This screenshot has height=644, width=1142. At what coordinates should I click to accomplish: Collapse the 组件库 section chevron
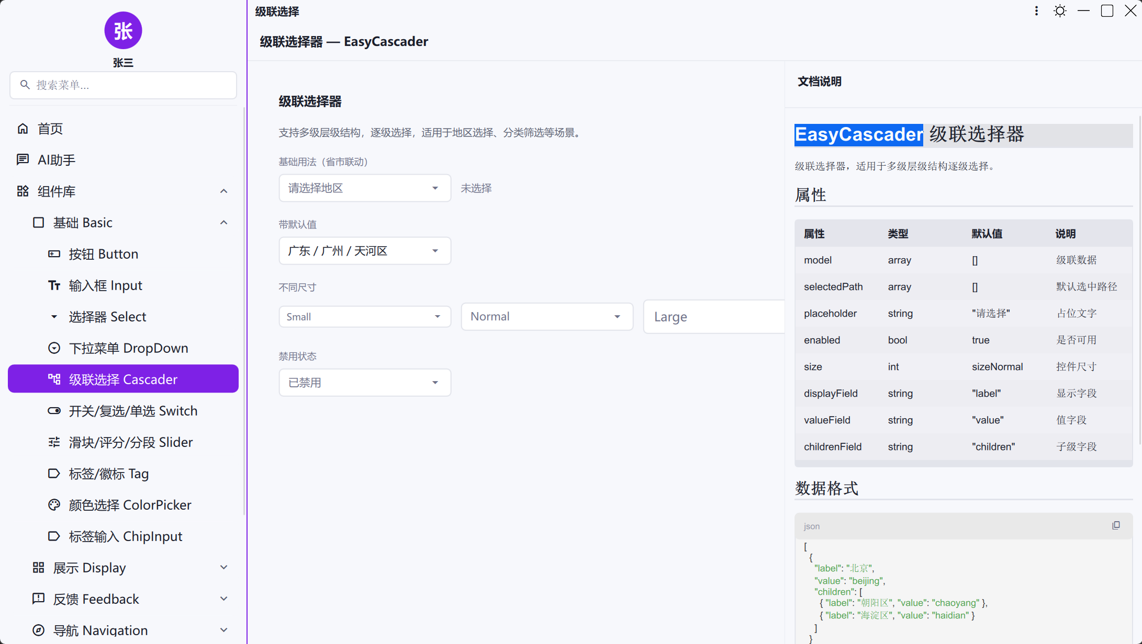tap(223, 191)
